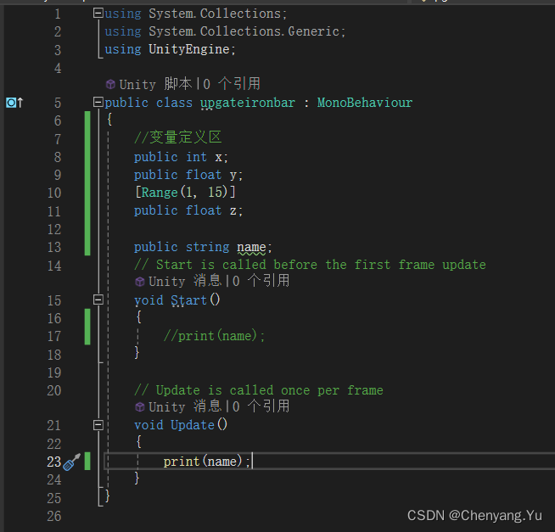
Task: Click the 'Update is called once per frame' comment
Action: pyautogui.click(x=258, y=390)
